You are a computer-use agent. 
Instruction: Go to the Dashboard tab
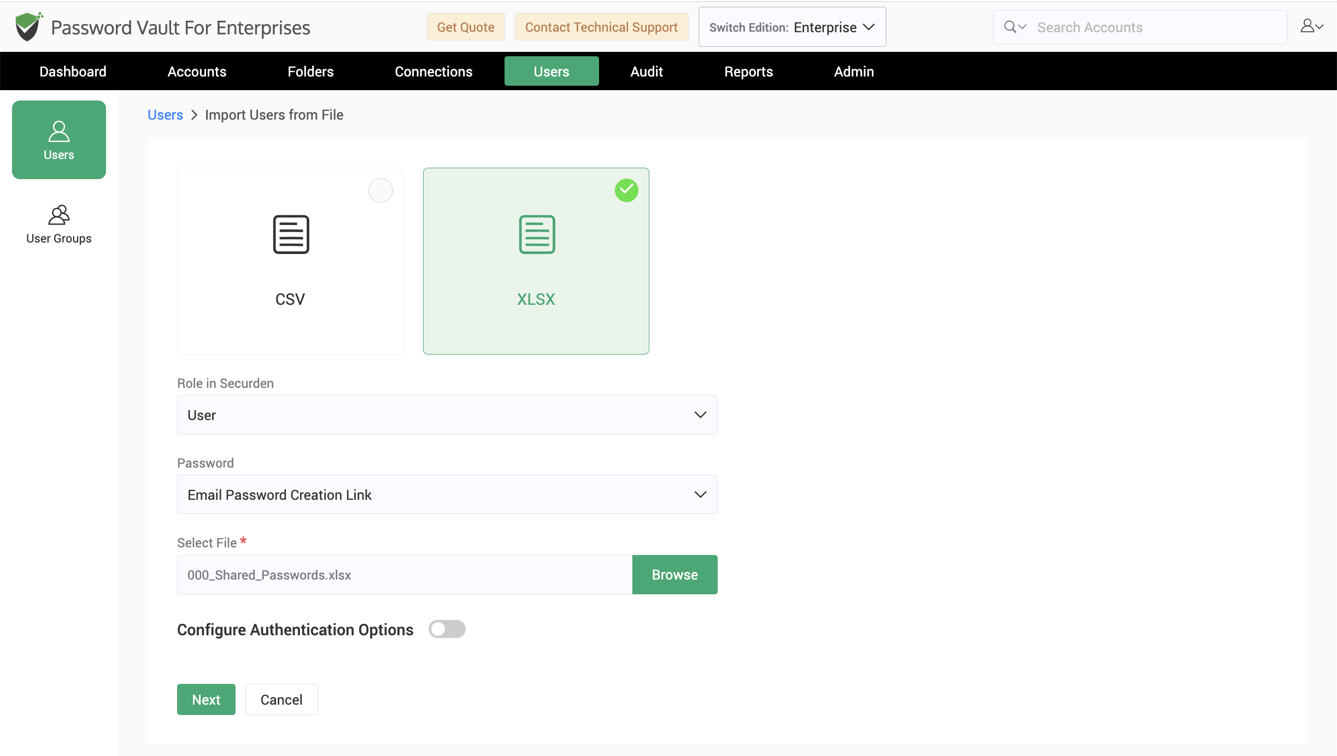coord(73,72)
